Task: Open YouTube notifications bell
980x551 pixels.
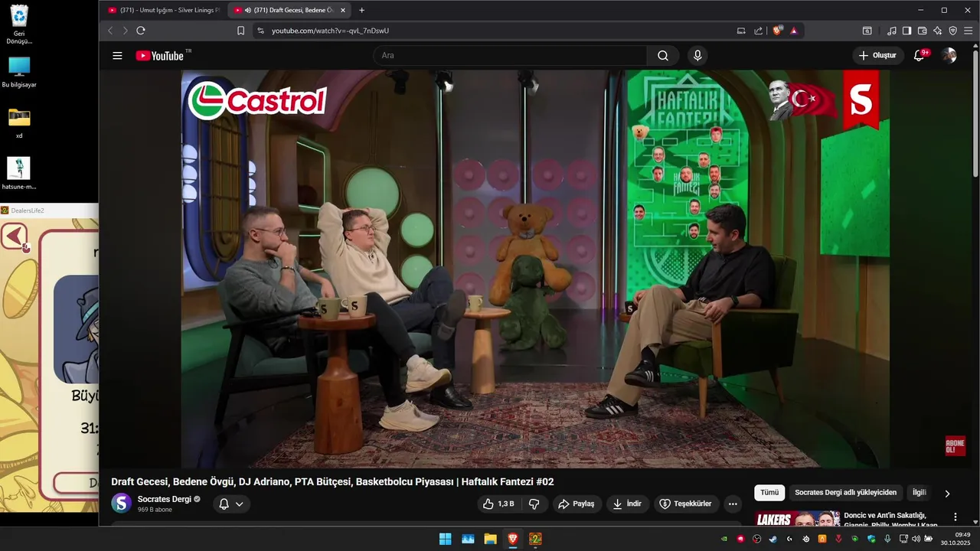Action: pos(920,55)
